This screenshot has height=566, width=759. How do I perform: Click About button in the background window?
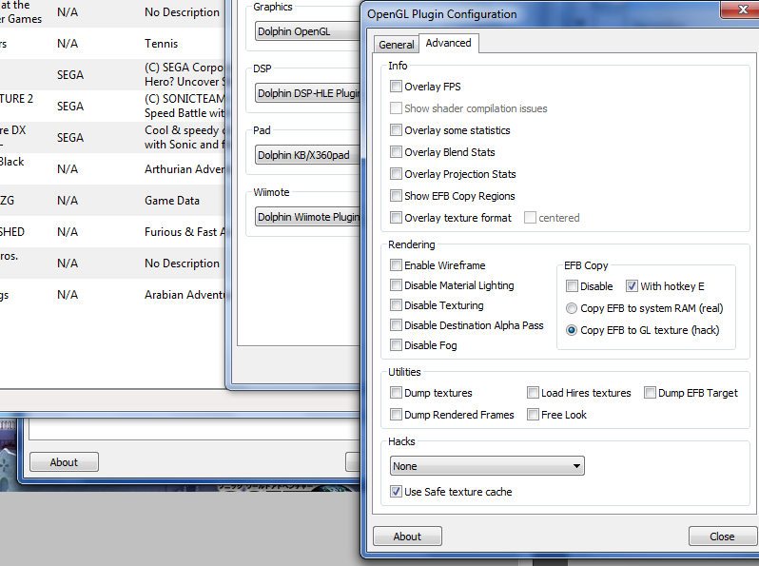tap(64, 462)
